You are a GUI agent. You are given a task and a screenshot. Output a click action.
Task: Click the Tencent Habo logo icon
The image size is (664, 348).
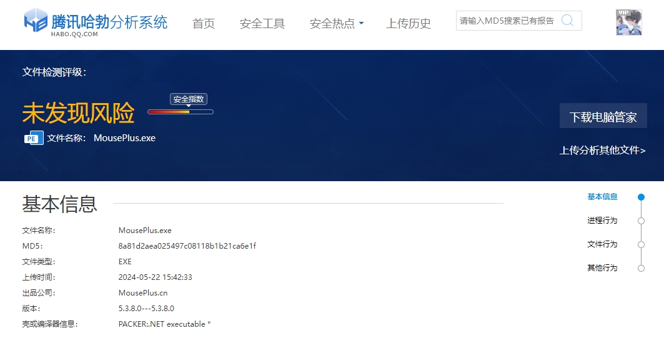tap(36, 21)
